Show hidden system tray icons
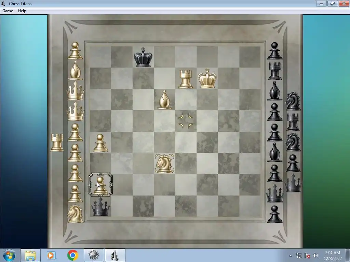 coord(291,256)
